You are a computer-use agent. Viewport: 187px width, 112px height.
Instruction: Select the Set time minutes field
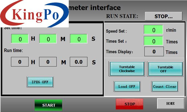coord(48,39)
